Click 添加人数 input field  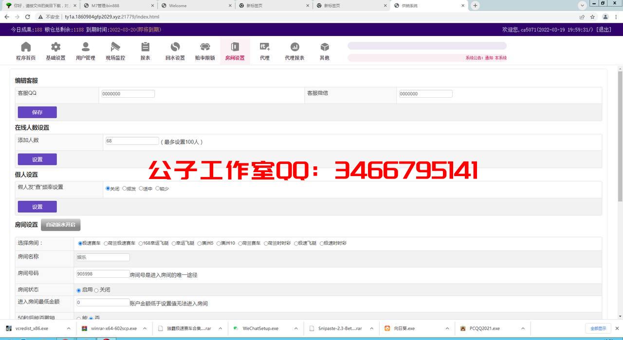click(132, 141)
